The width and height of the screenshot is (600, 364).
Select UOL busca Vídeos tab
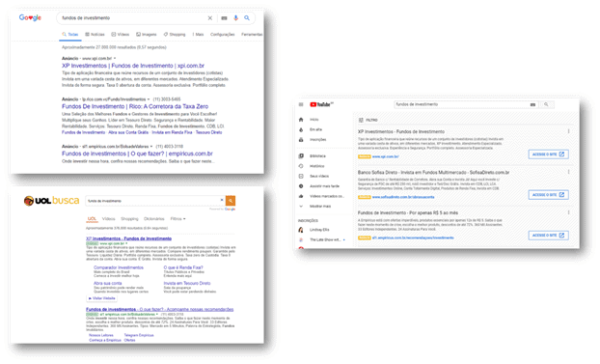tap(109, 219)
